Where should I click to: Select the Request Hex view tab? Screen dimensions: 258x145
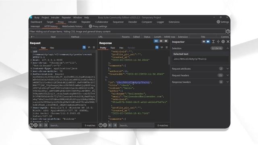52,48
